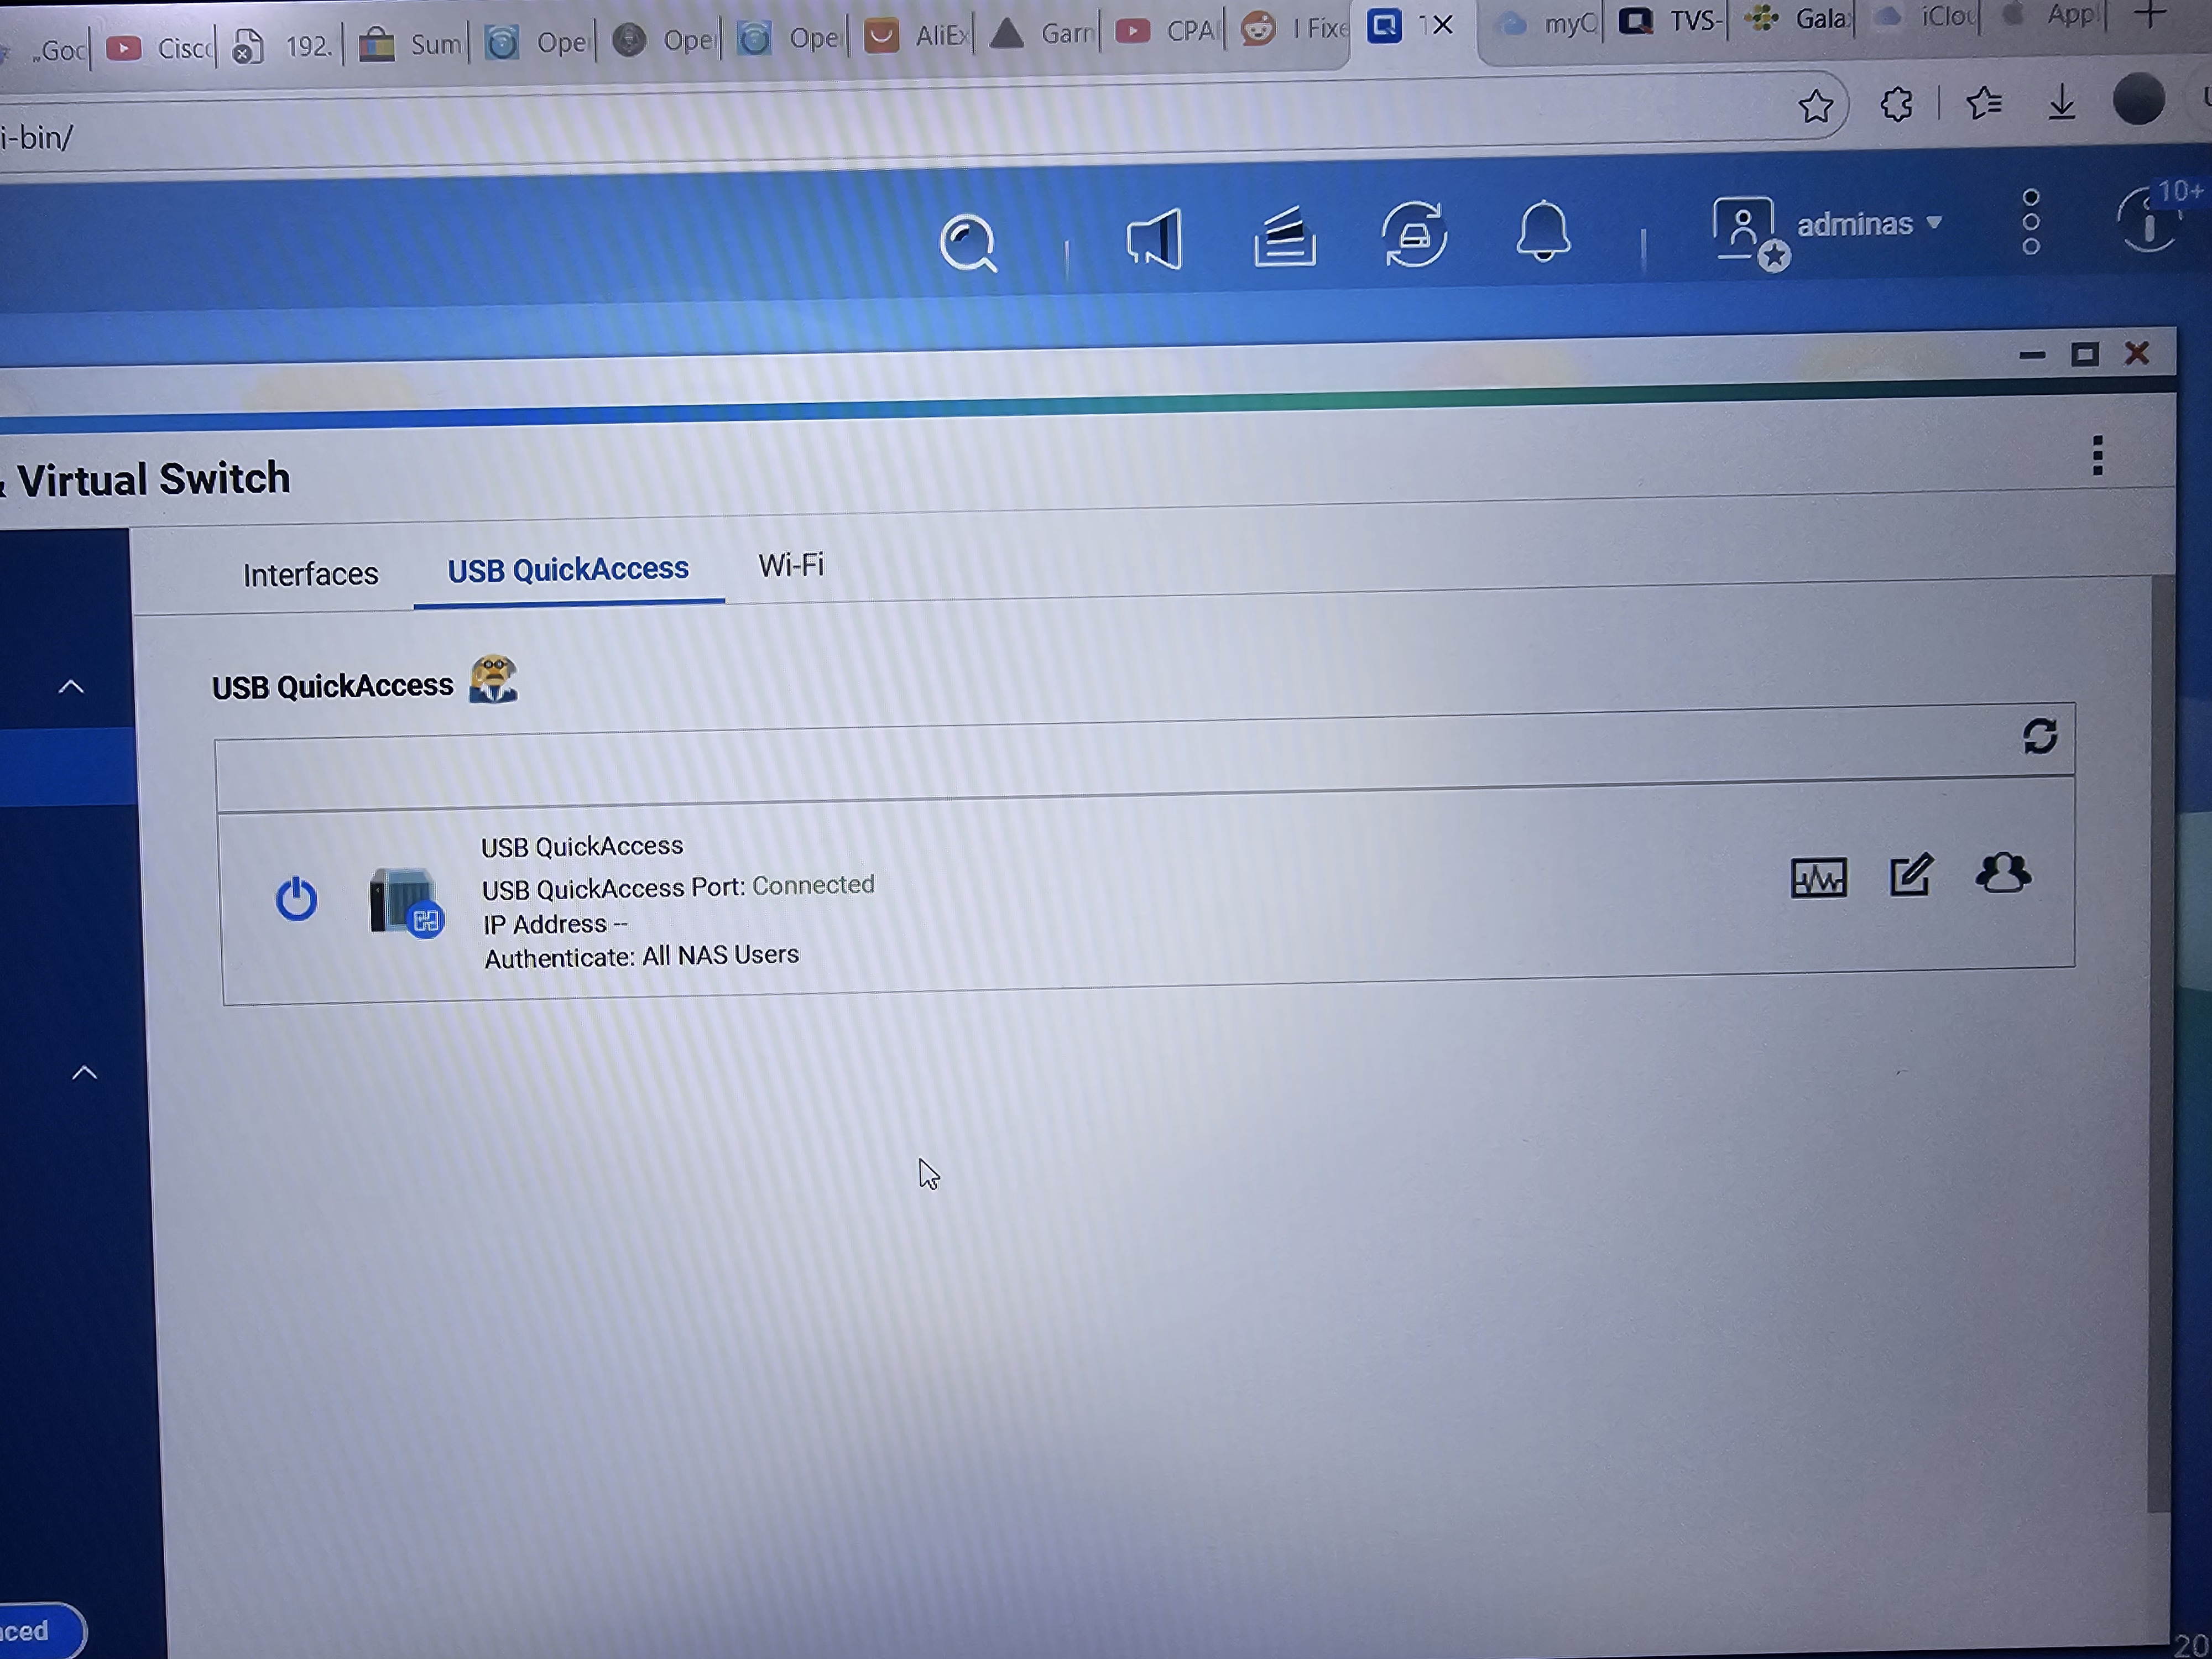
Task: Collapse the lower sidebar section chevron
Action: pos(85,1073)
